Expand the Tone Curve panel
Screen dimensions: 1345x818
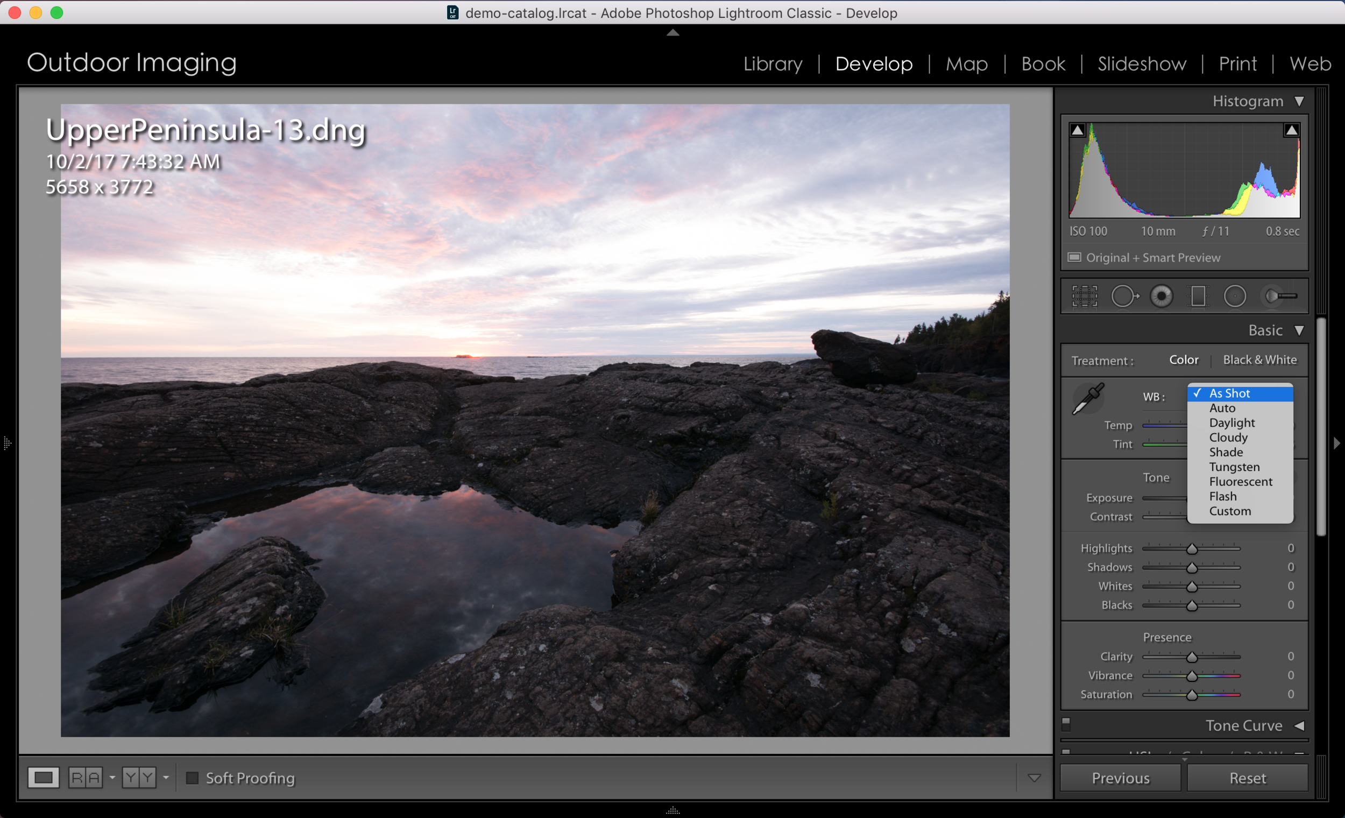click(x=1299, y=726)
